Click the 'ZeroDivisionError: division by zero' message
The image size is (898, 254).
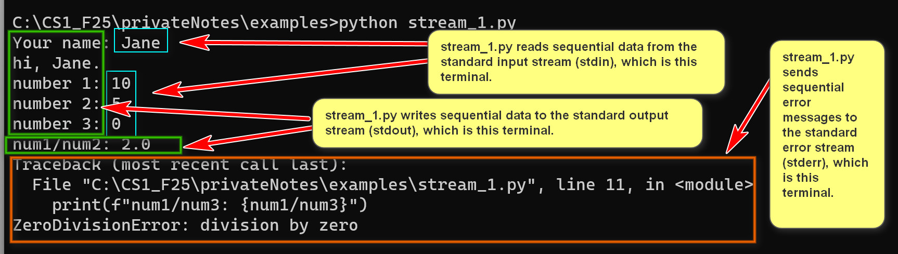click(x=185, y=225)
